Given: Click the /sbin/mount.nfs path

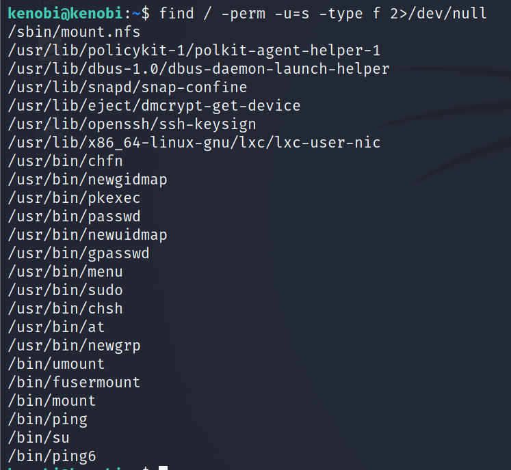Looking at the screenshot, I should [74, 32].
